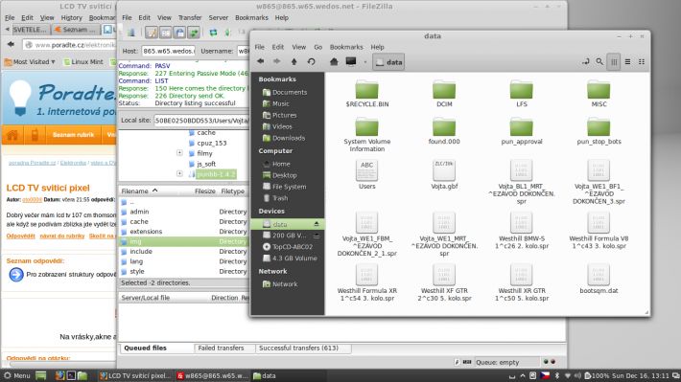Open the Mint Menu on taskbar
681x382 pixels.
pos(16,376)
